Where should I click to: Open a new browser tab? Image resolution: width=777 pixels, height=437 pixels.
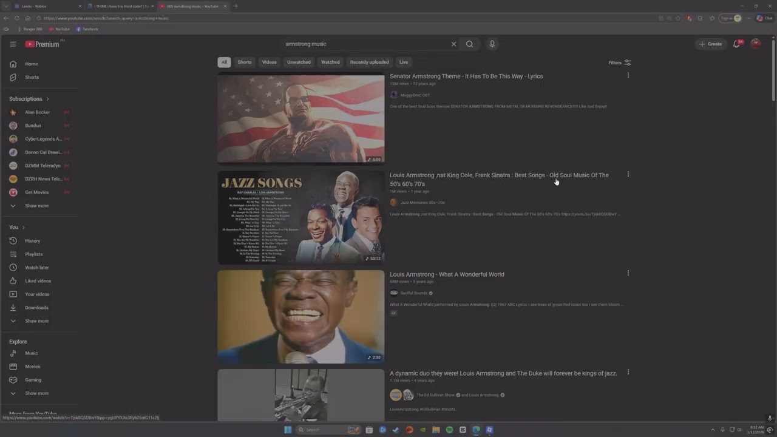click(236, 6)
